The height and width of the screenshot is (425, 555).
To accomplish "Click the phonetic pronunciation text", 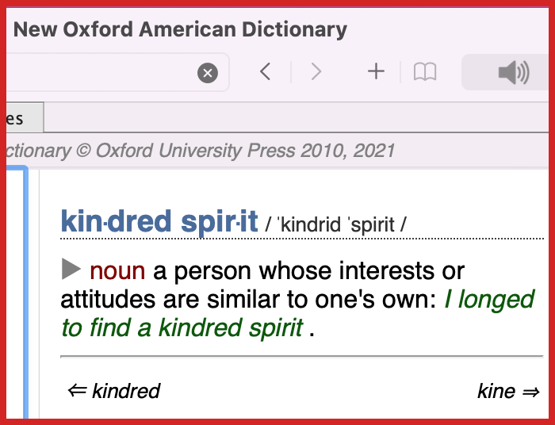I will [336, 225].
